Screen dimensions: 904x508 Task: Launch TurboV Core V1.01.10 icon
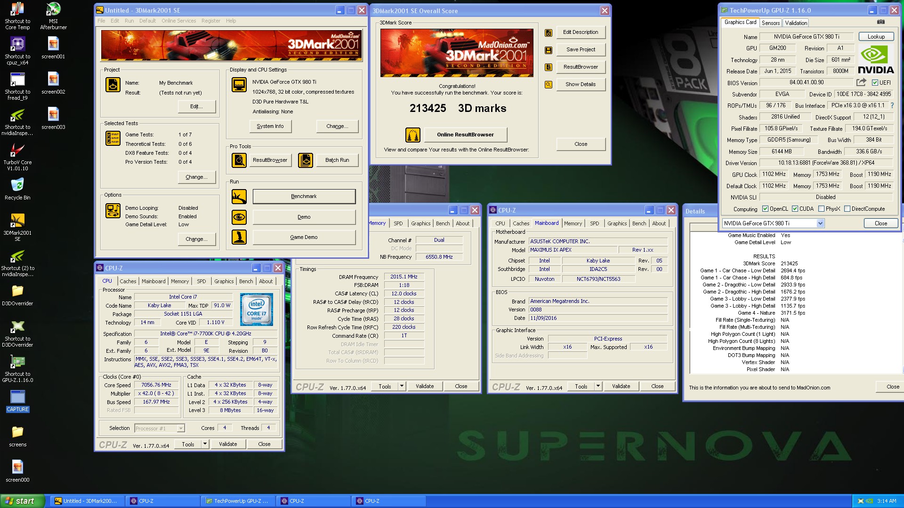[x=17, y=157]
